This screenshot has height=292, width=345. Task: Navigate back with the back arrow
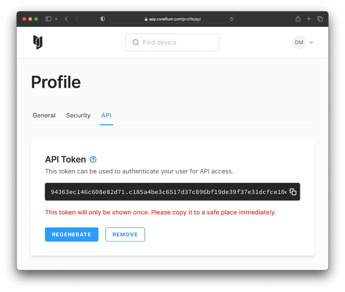pyautogui.click(x=66, y=18)
